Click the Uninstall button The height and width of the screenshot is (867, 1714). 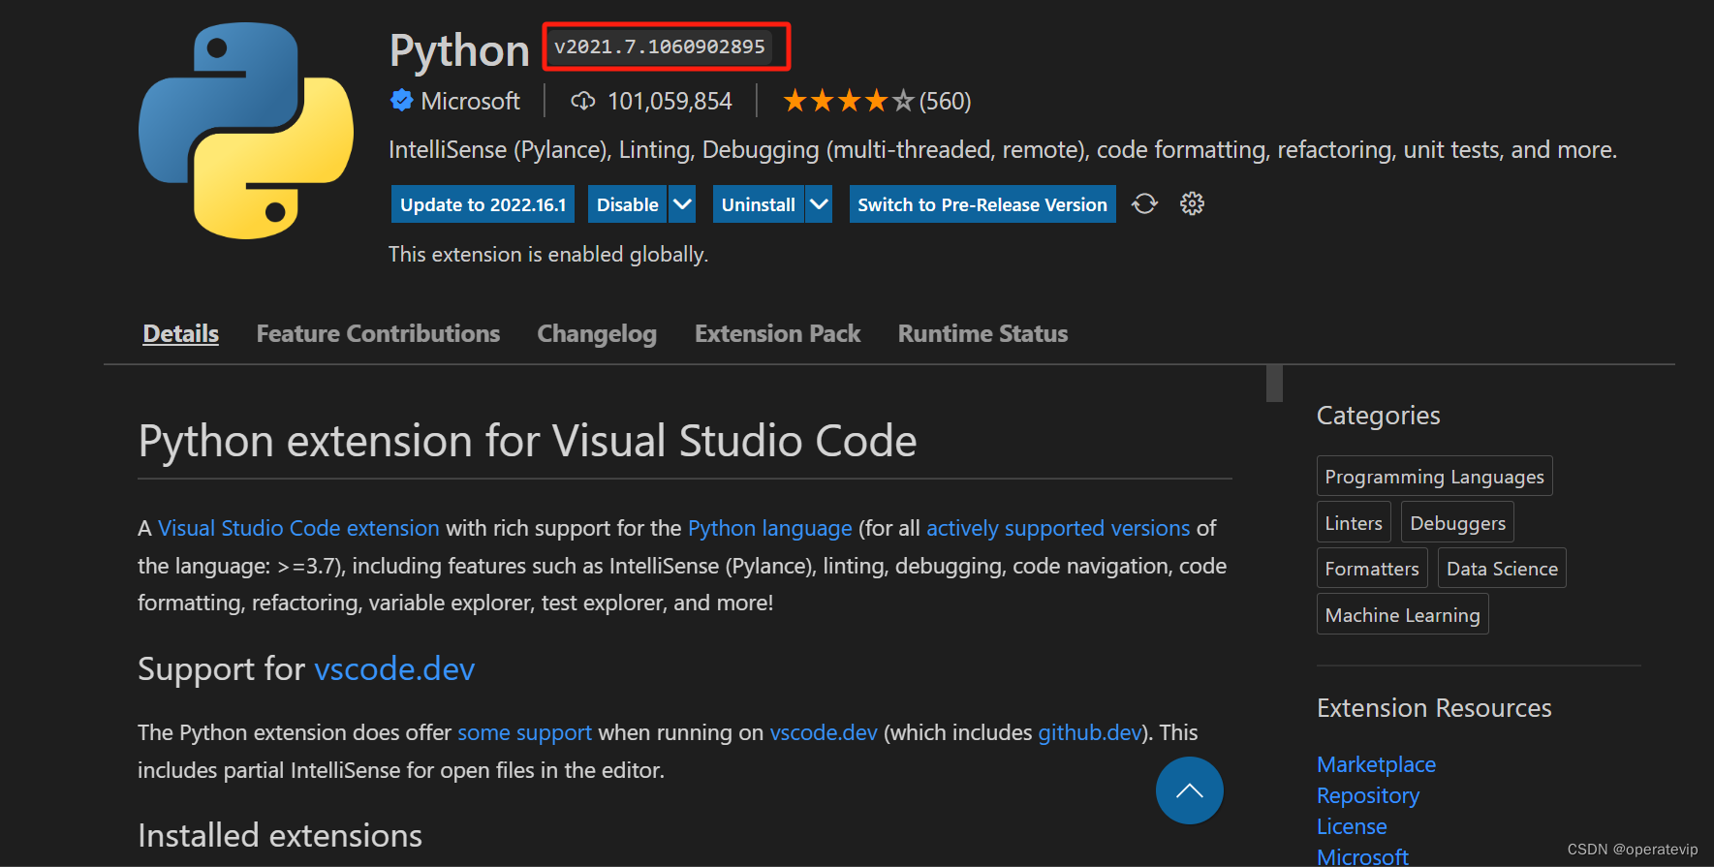tap(758, 204)
